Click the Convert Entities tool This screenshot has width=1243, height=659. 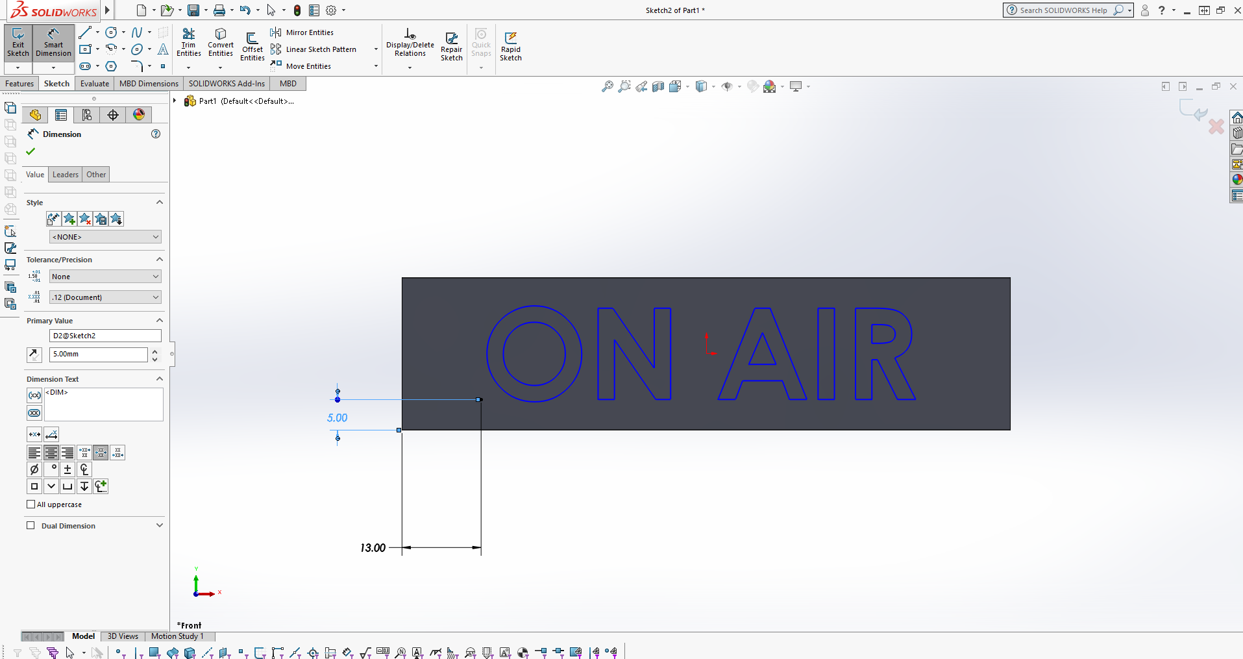[220, 42]
